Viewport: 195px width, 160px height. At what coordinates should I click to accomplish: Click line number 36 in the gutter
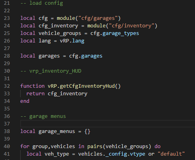coord(7,116)
